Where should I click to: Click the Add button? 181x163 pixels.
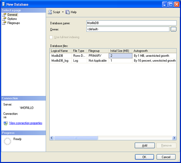[x=145, y=145]
